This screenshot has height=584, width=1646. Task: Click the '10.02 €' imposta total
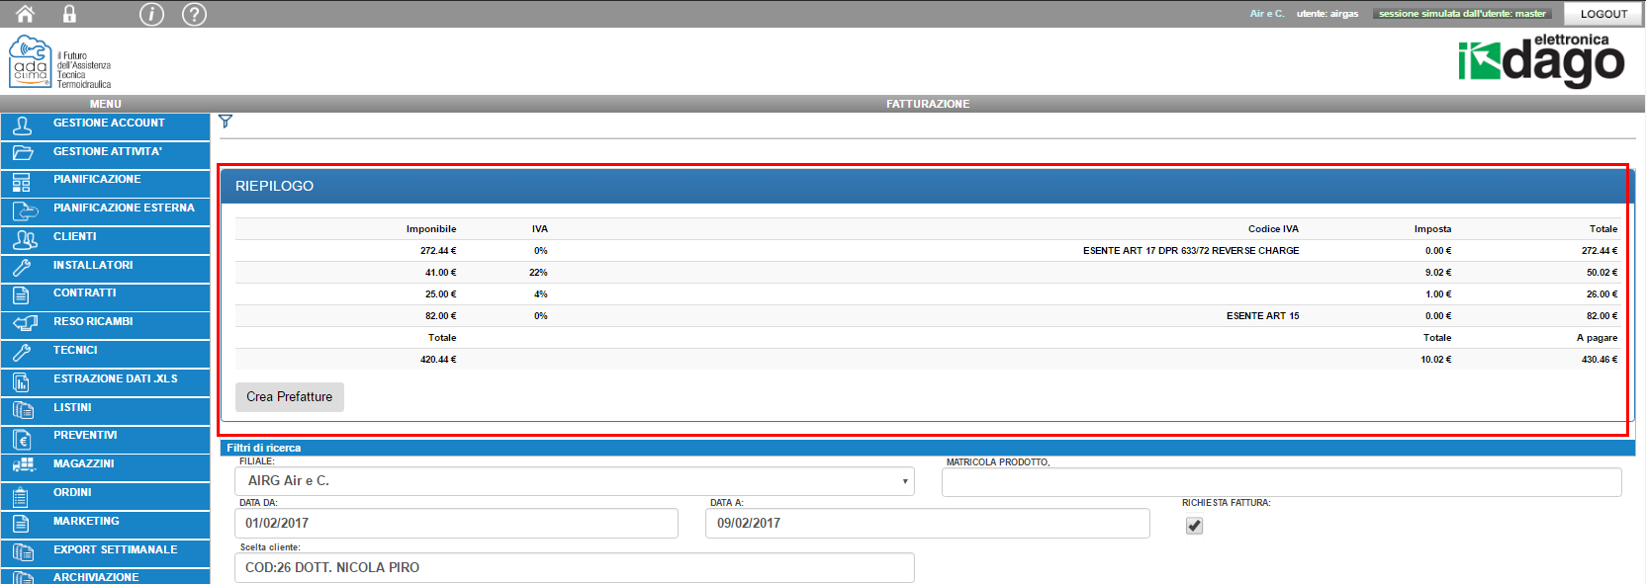tap(1436, 360)
